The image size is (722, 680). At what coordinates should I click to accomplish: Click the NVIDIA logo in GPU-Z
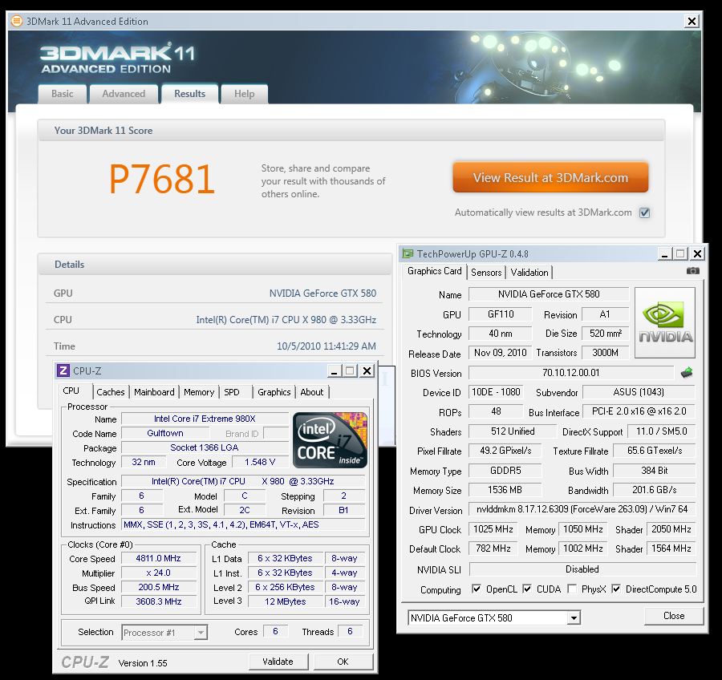[665, 322]
